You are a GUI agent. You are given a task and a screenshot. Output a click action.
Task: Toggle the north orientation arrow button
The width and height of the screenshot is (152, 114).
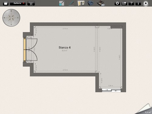(146, 3)
